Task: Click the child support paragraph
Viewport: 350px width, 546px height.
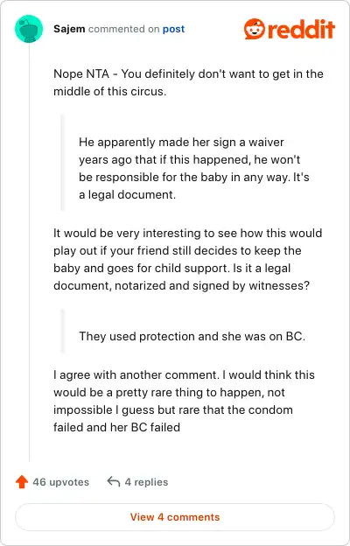Action: (x=188, y=259)
